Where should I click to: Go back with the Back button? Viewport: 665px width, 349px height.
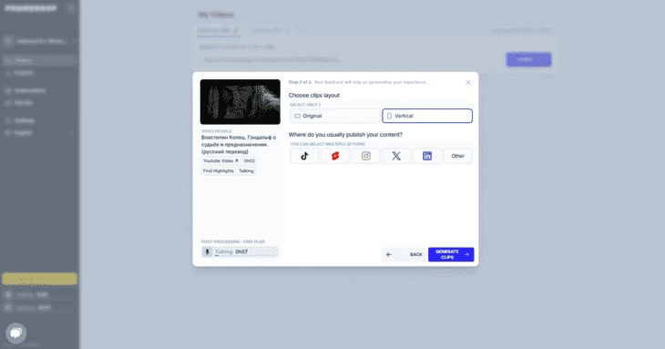click(x=404, y=254)
